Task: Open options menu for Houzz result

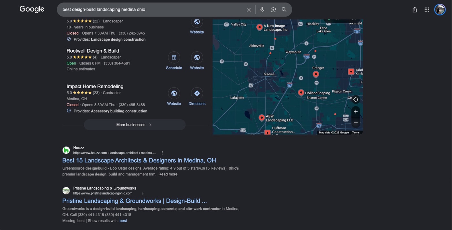Action: coord(162,153)
